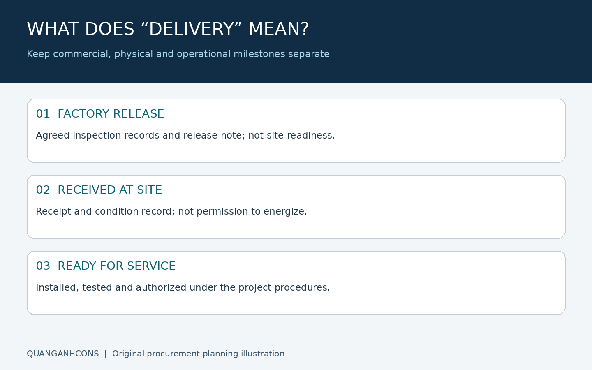
Task: Click text 'Receipt and condition record; not permission to energize.'
Action: 171,212
